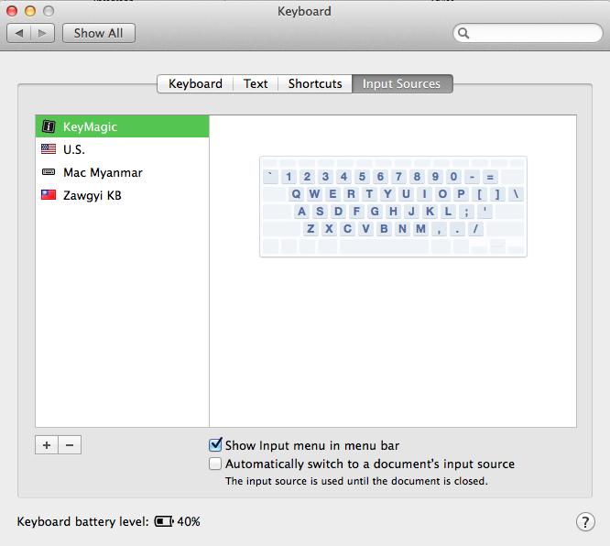Click the Mac Myanmar keyboard icon
The image size is (610, 546).
coord(49,172)
